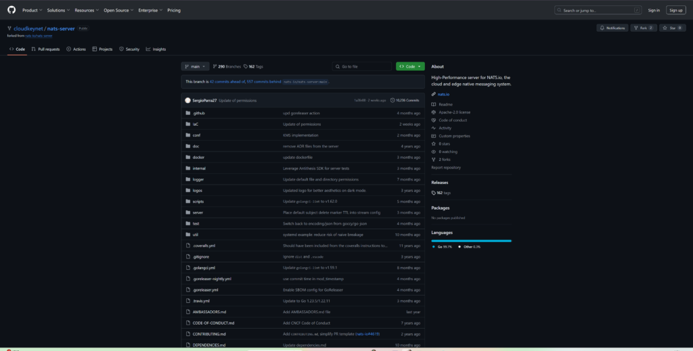Open the 557 commits behind link

pos(265,82)
